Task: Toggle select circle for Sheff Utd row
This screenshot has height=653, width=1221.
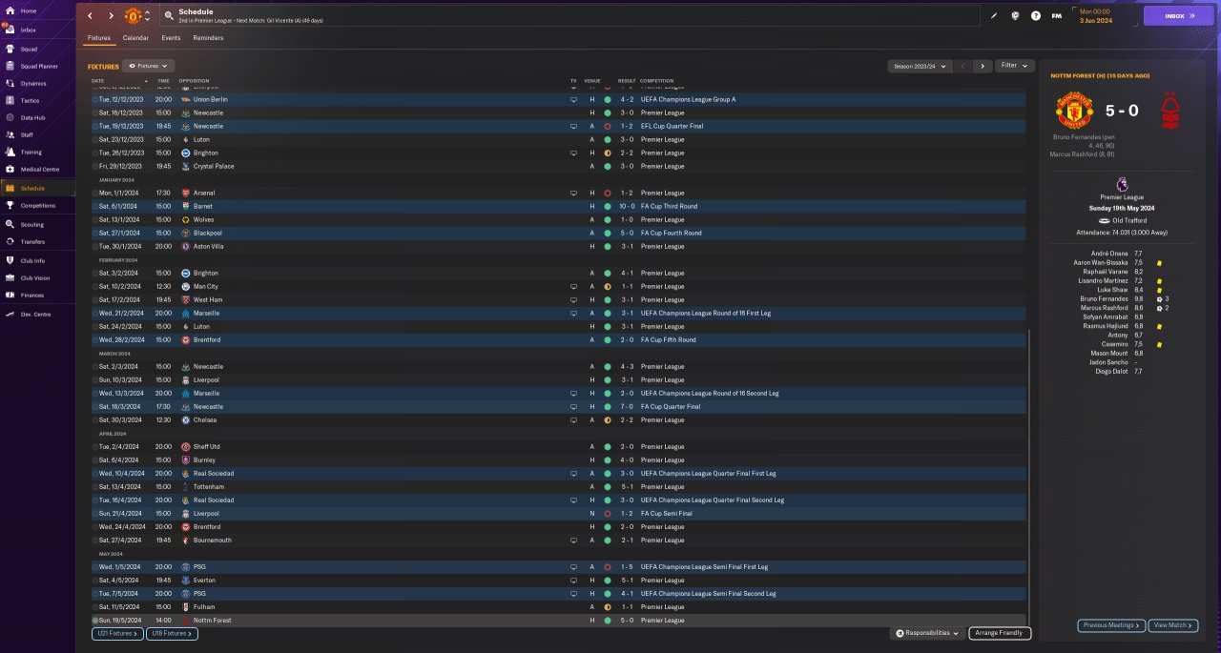Action: point(95,446)
